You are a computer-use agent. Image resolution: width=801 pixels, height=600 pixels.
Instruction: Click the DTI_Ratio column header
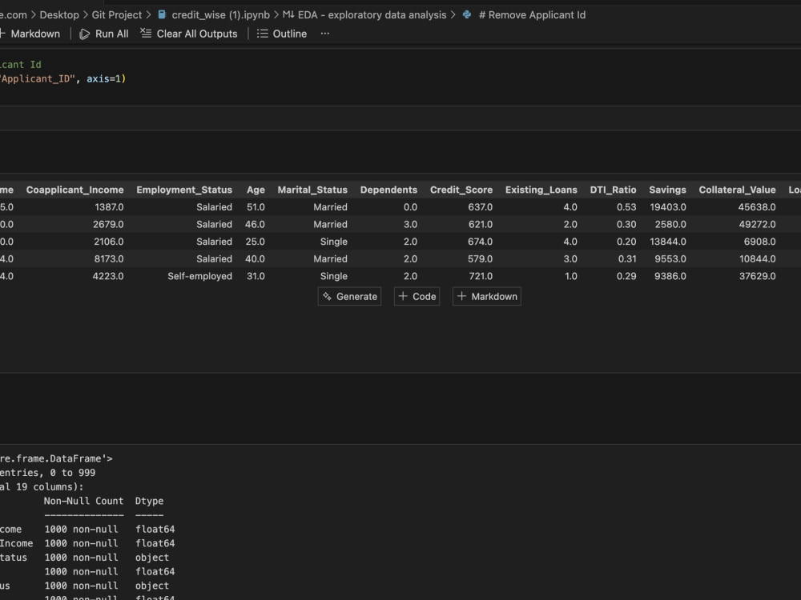(613, 190)
